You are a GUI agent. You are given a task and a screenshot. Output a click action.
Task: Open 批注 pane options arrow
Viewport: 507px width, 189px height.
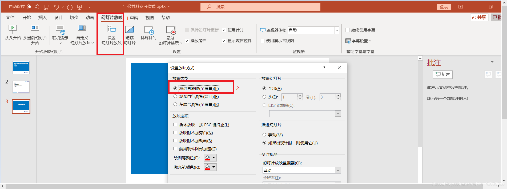[x=492, y=62]
